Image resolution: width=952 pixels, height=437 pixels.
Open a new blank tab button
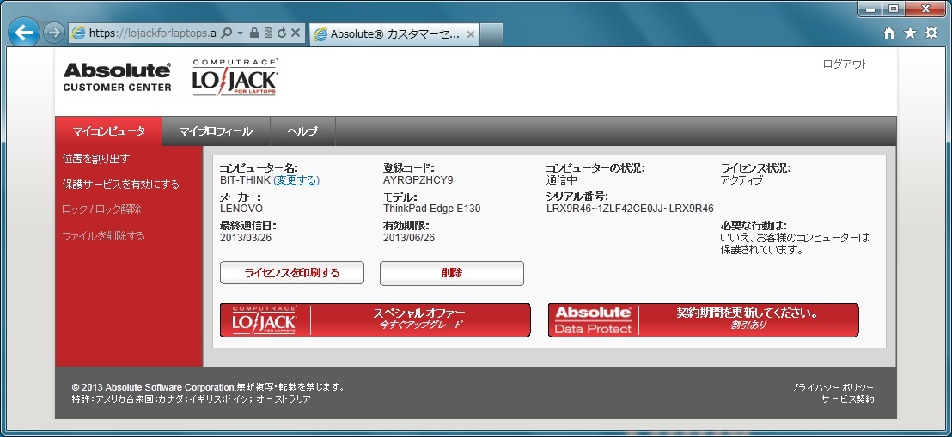pyautogui.click(x=491, y=34)
